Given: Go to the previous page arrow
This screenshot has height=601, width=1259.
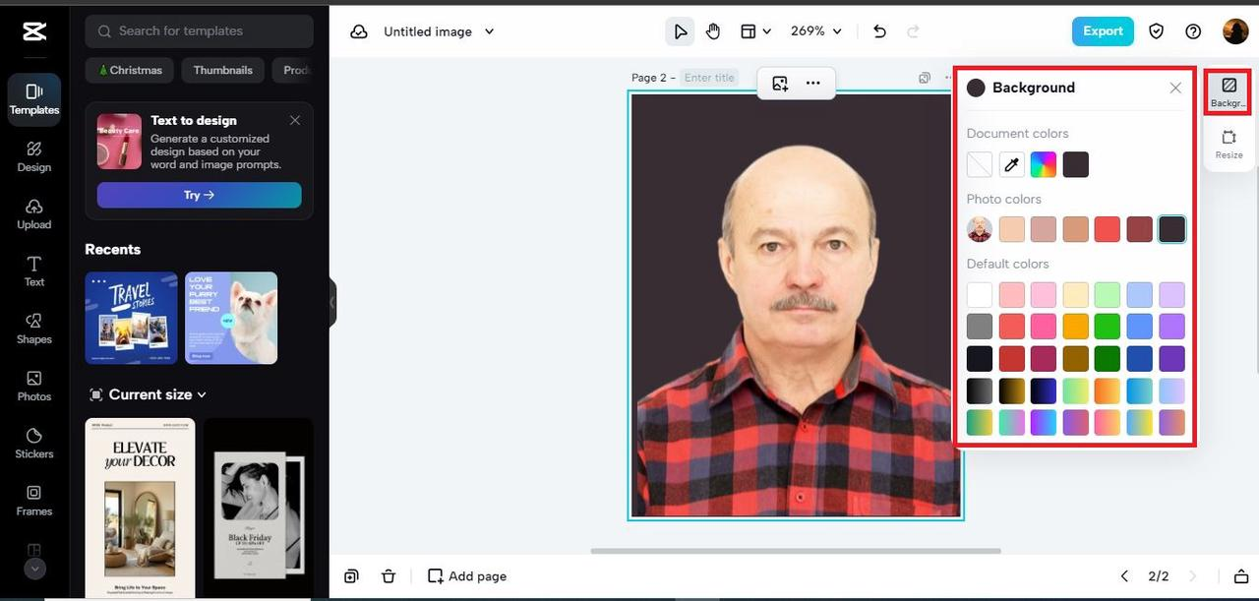Looking at the screenshot, I should pos(1125,576).
